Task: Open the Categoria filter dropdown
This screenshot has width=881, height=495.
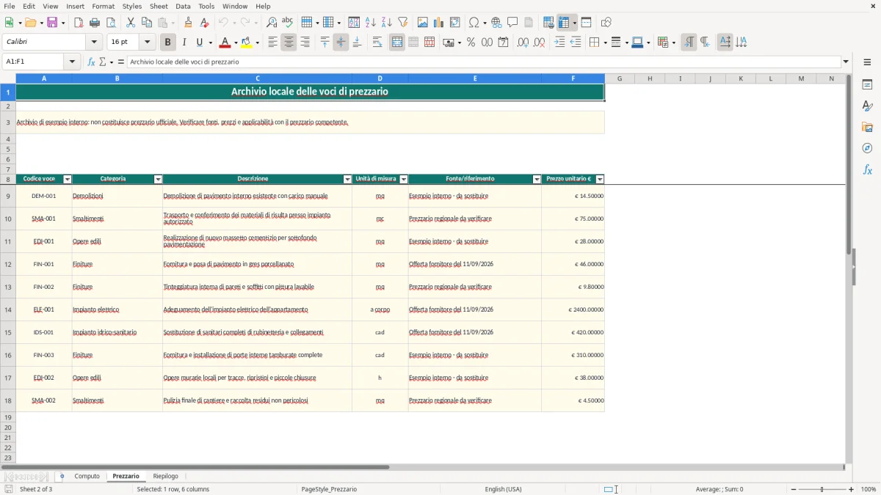Action: [158, 179]
